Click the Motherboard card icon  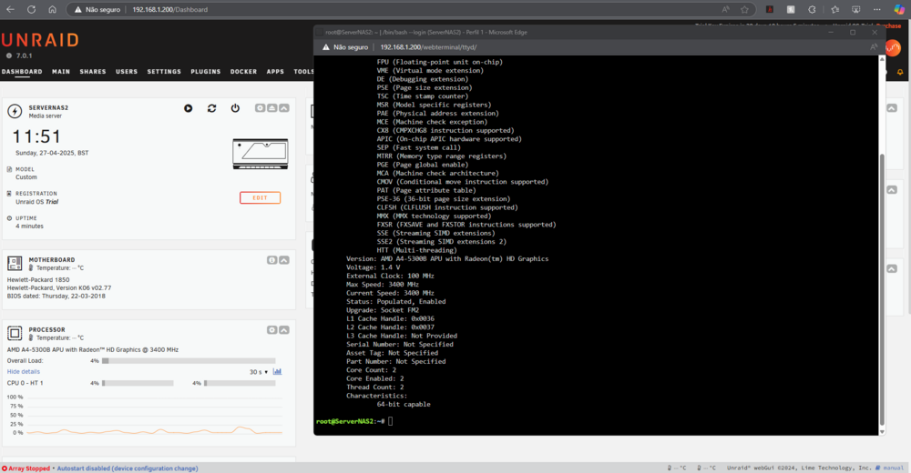click(x=15, y=264)
